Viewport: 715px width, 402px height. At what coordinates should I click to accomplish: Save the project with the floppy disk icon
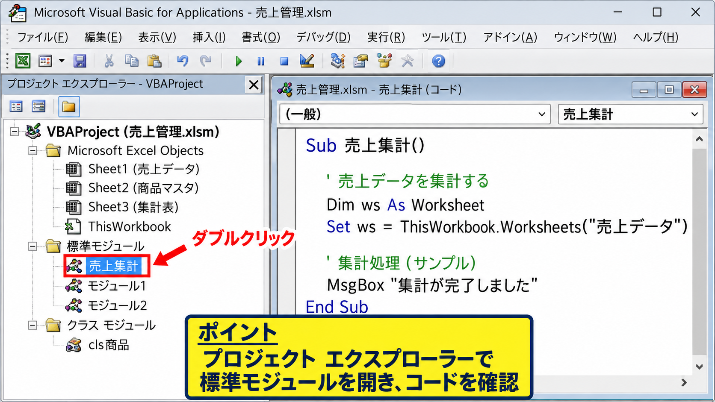point(80,61)
